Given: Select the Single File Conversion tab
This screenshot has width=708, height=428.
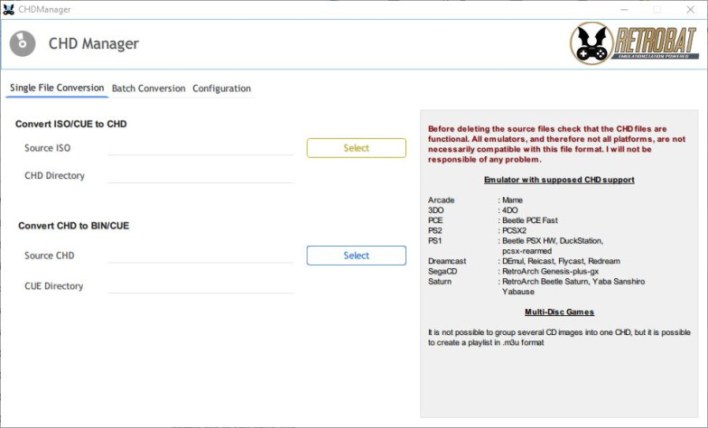Looking at the screenshot, I should [57, 88].
